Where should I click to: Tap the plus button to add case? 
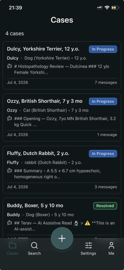point(62,238)
